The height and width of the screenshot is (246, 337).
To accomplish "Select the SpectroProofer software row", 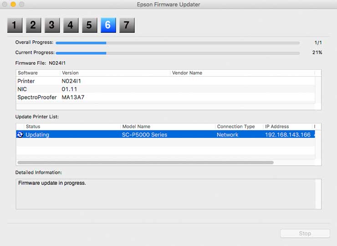I will click(165, 97).
